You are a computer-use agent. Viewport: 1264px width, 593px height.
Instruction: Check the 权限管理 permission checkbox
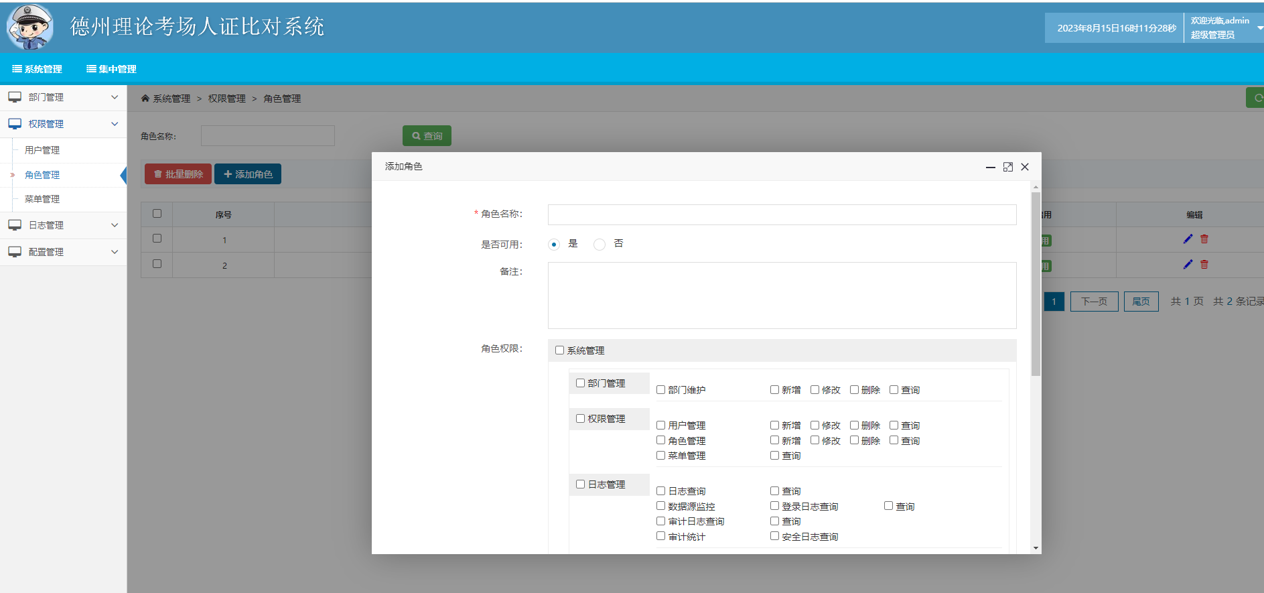pos(581,419)
